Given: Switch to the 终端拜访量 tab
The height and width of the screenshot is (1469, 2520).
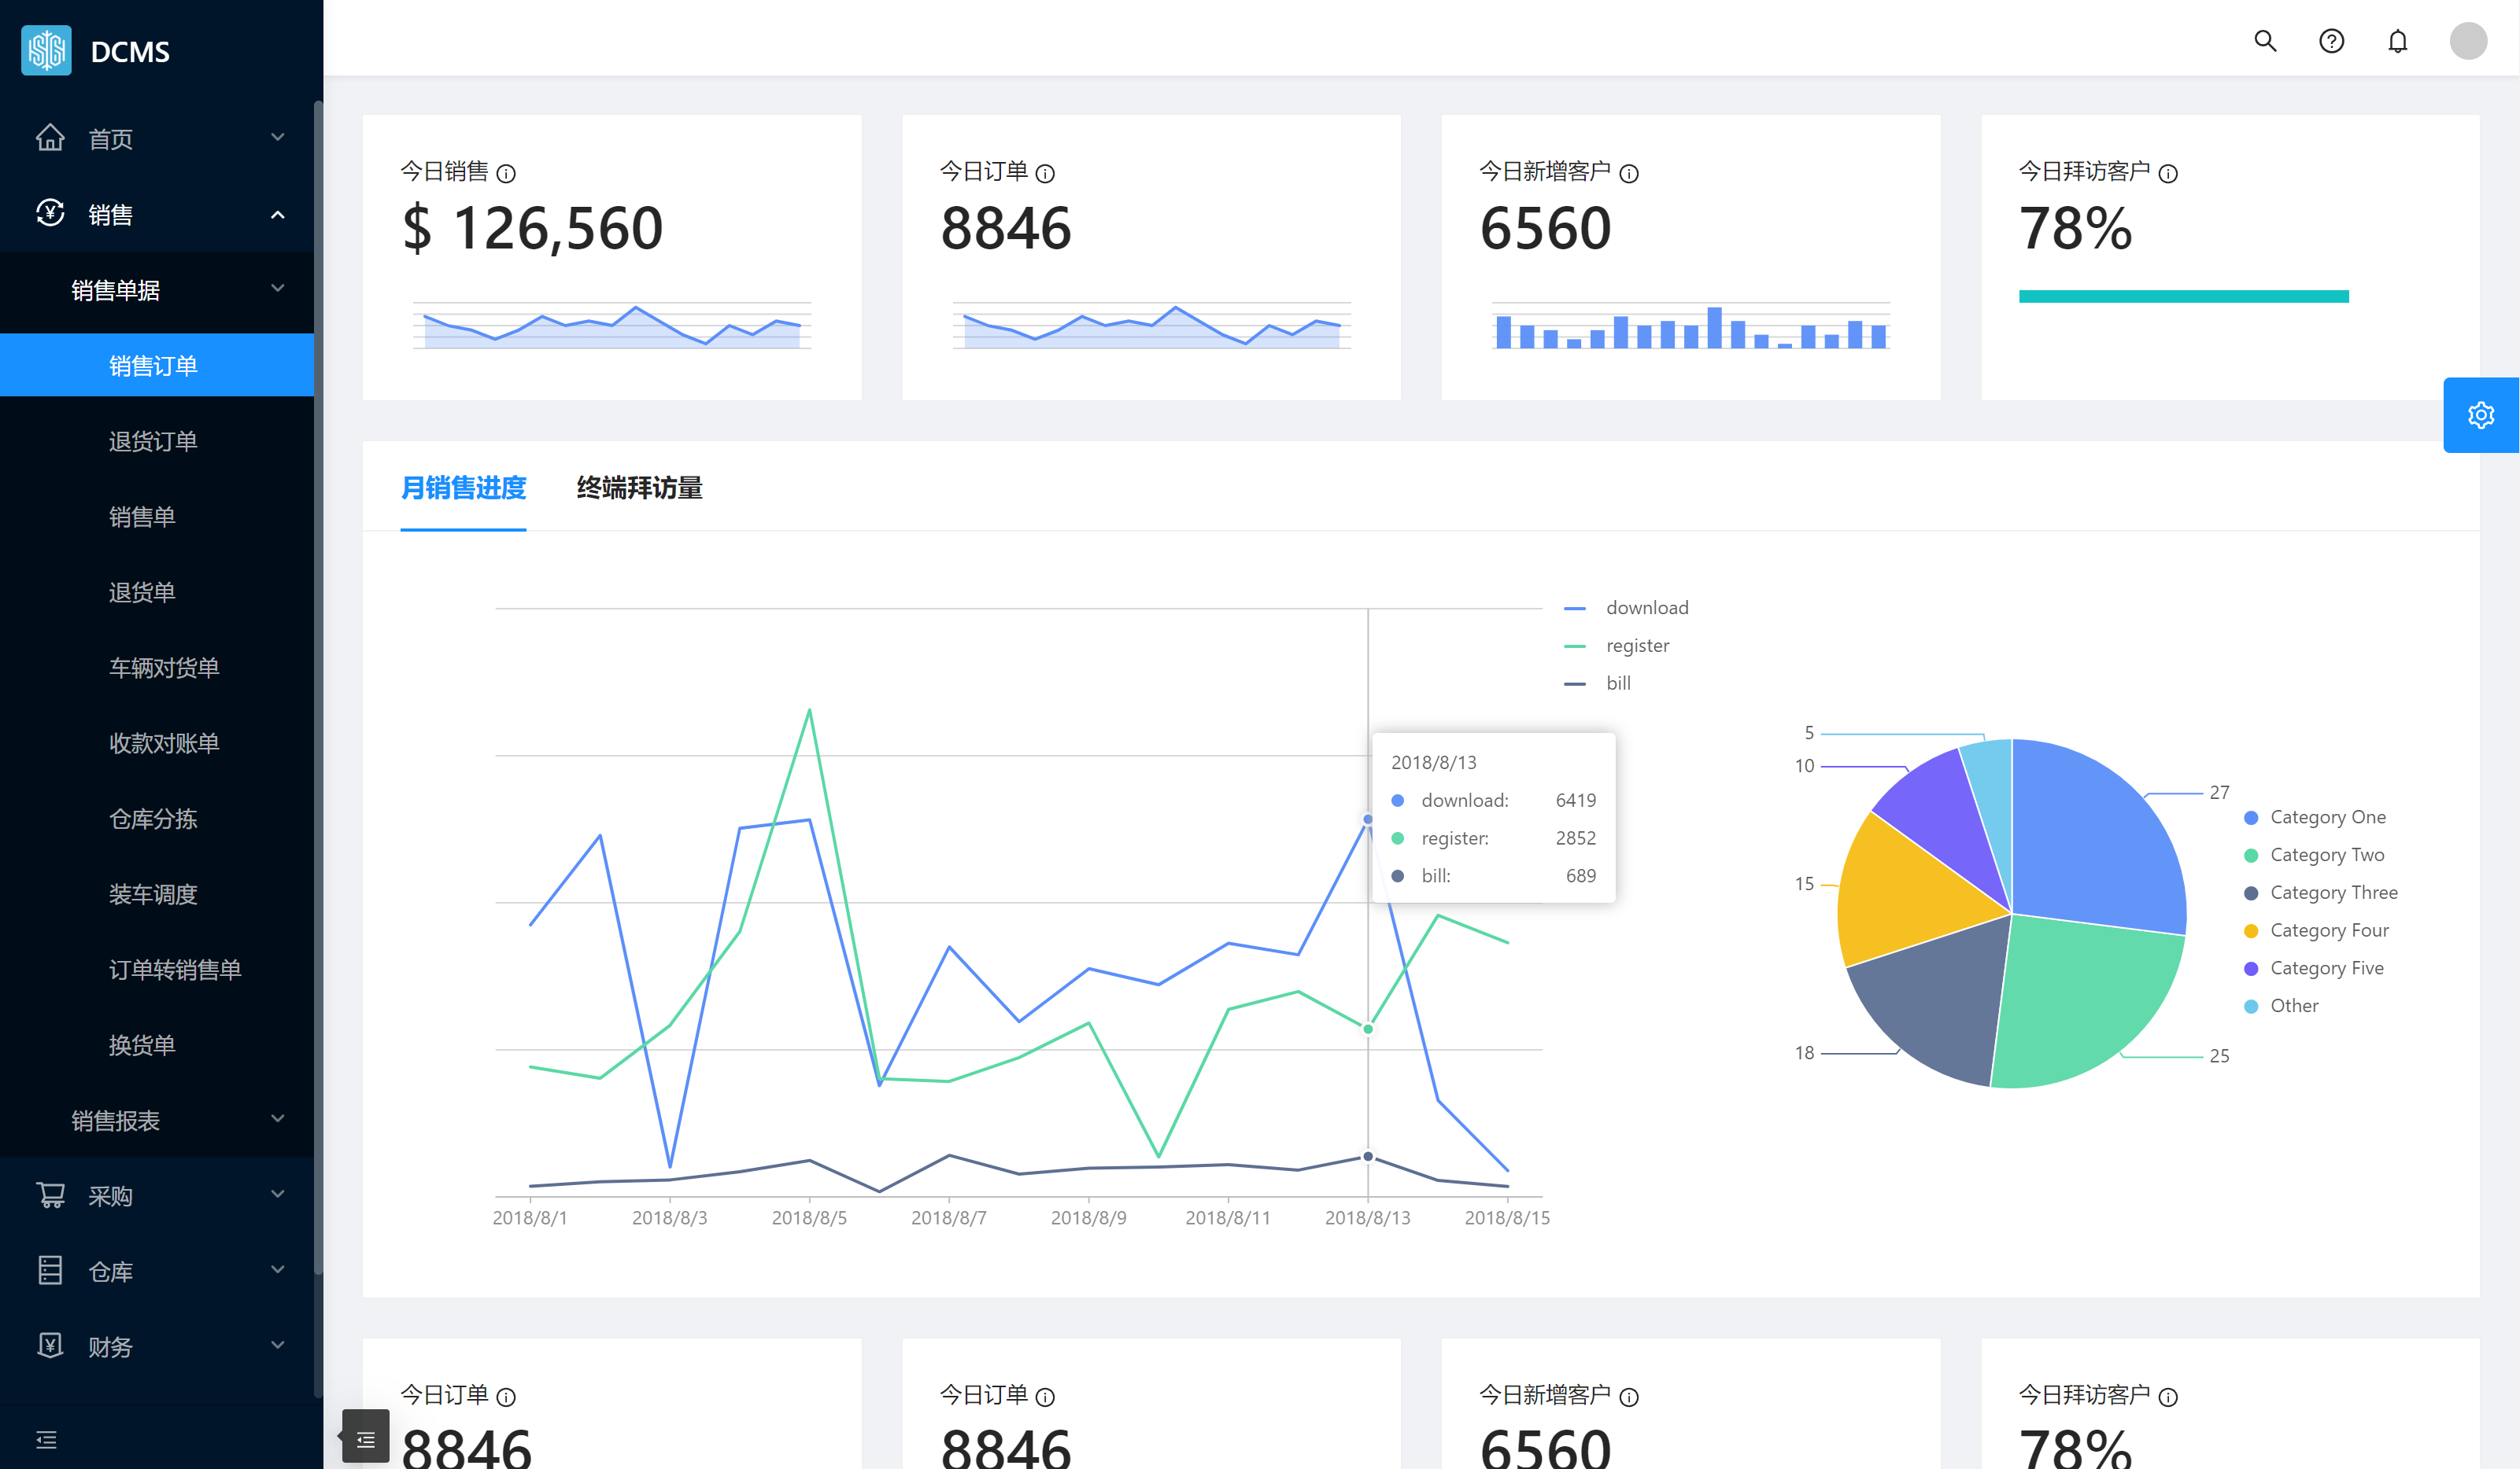Looking at the screenshot, I should [x=639, y=488].
